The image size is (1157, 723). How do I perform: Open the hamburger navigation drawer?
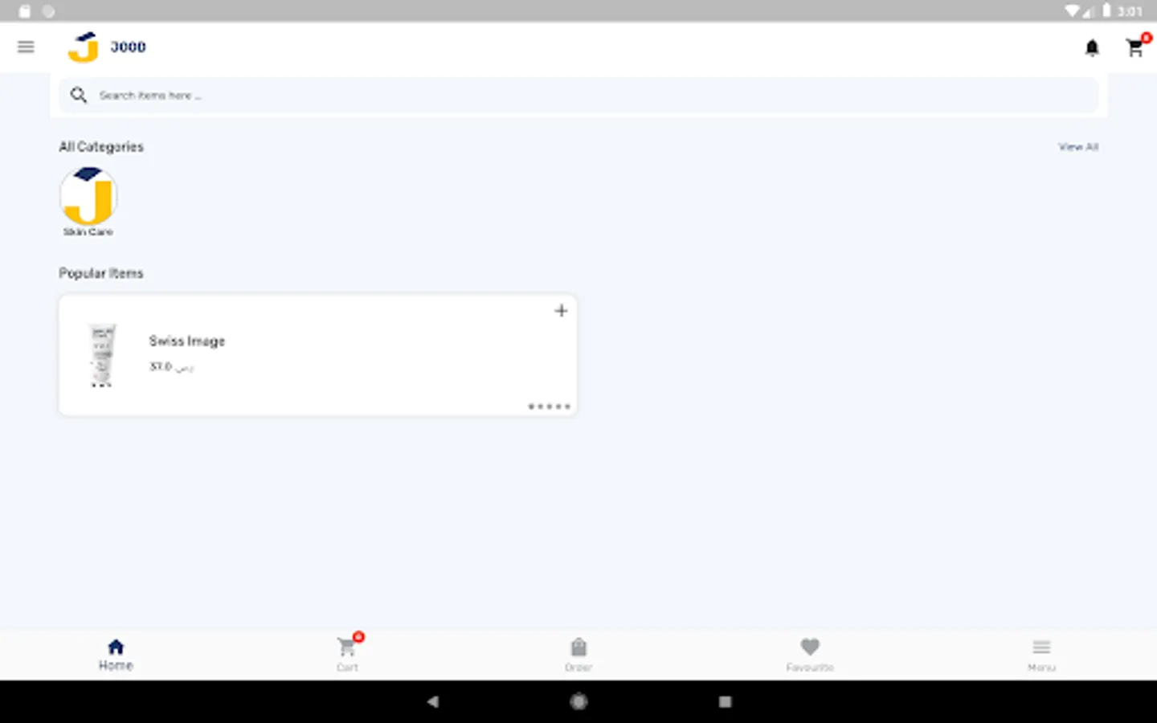click(26, 47)
